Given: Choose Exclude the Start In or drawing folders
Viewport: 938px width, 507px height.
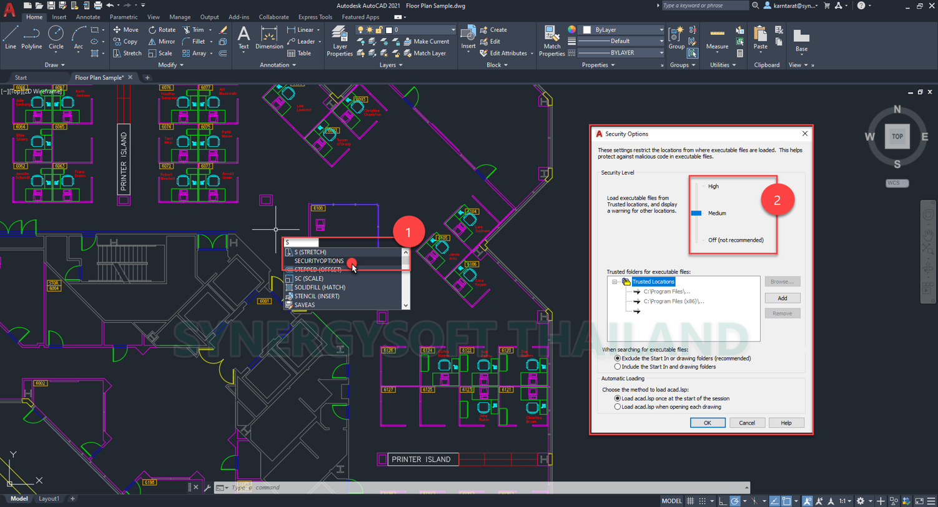Looking at the screenshot, I should pos(618,358).
